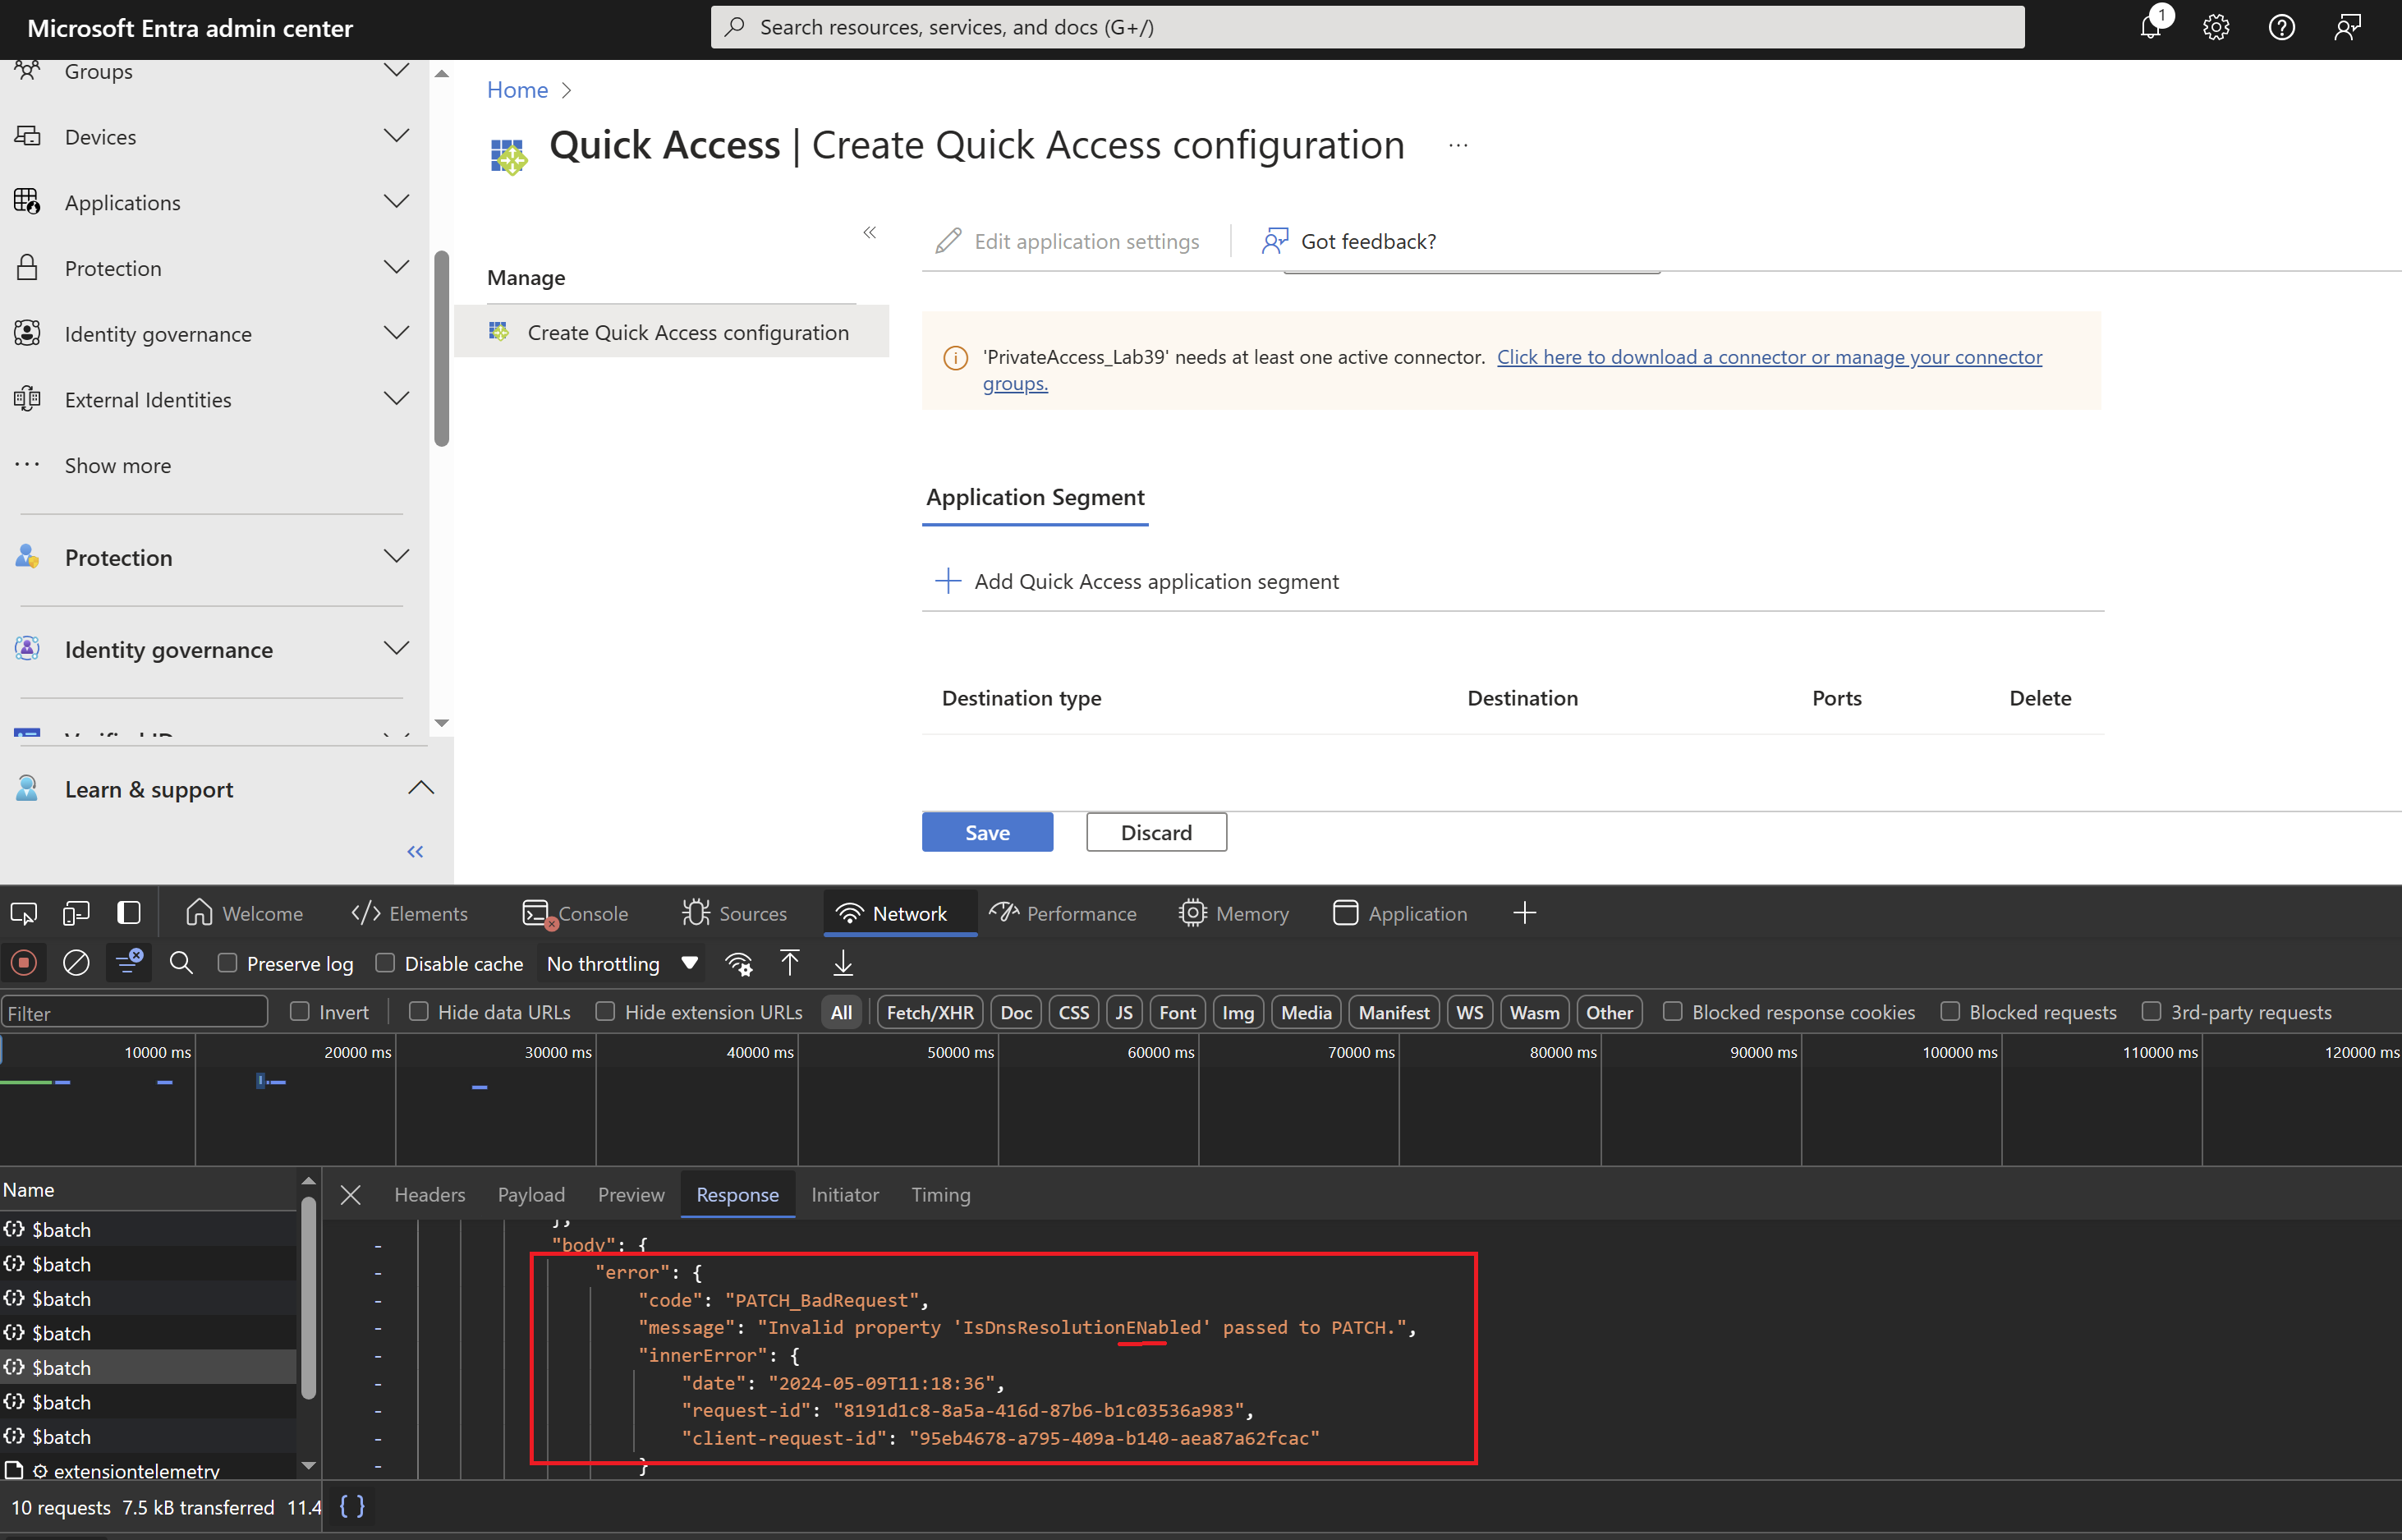Collapse the left navigation sidebar
This screenshot has width=2402, height=1540.
coord(416,852)
